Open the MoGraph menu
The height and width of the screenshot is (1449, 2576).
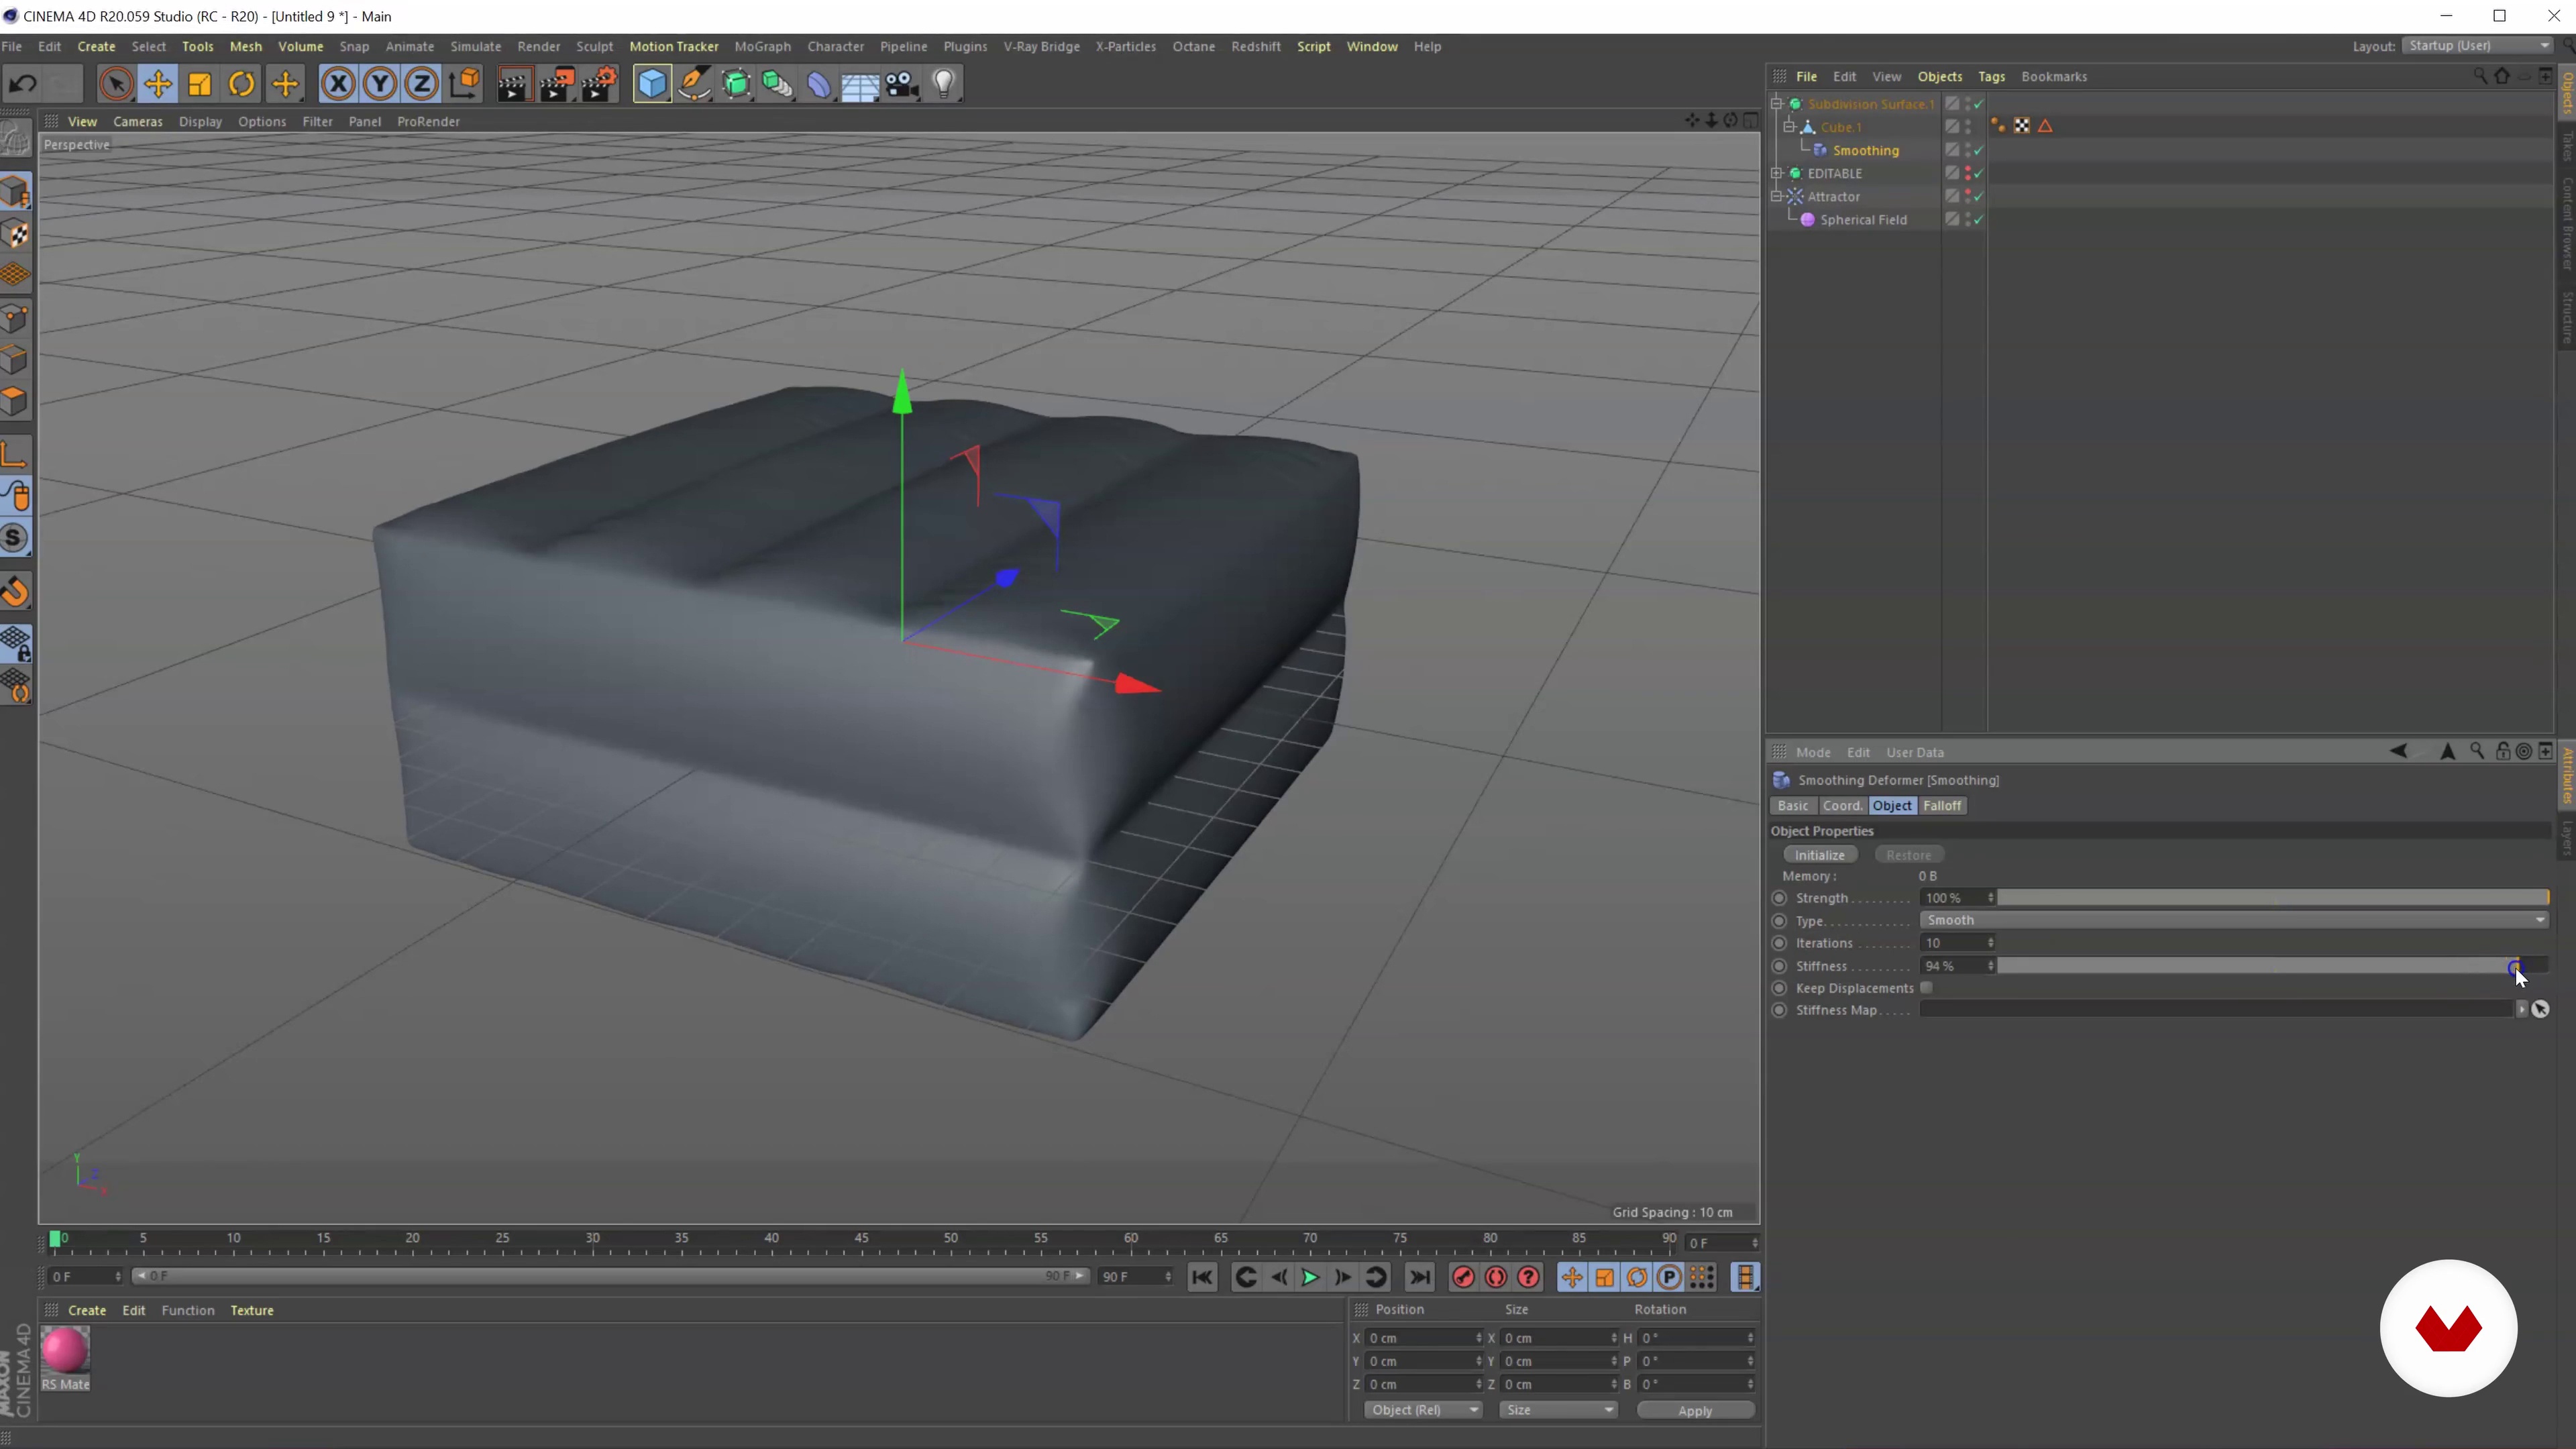coord(762,47)
